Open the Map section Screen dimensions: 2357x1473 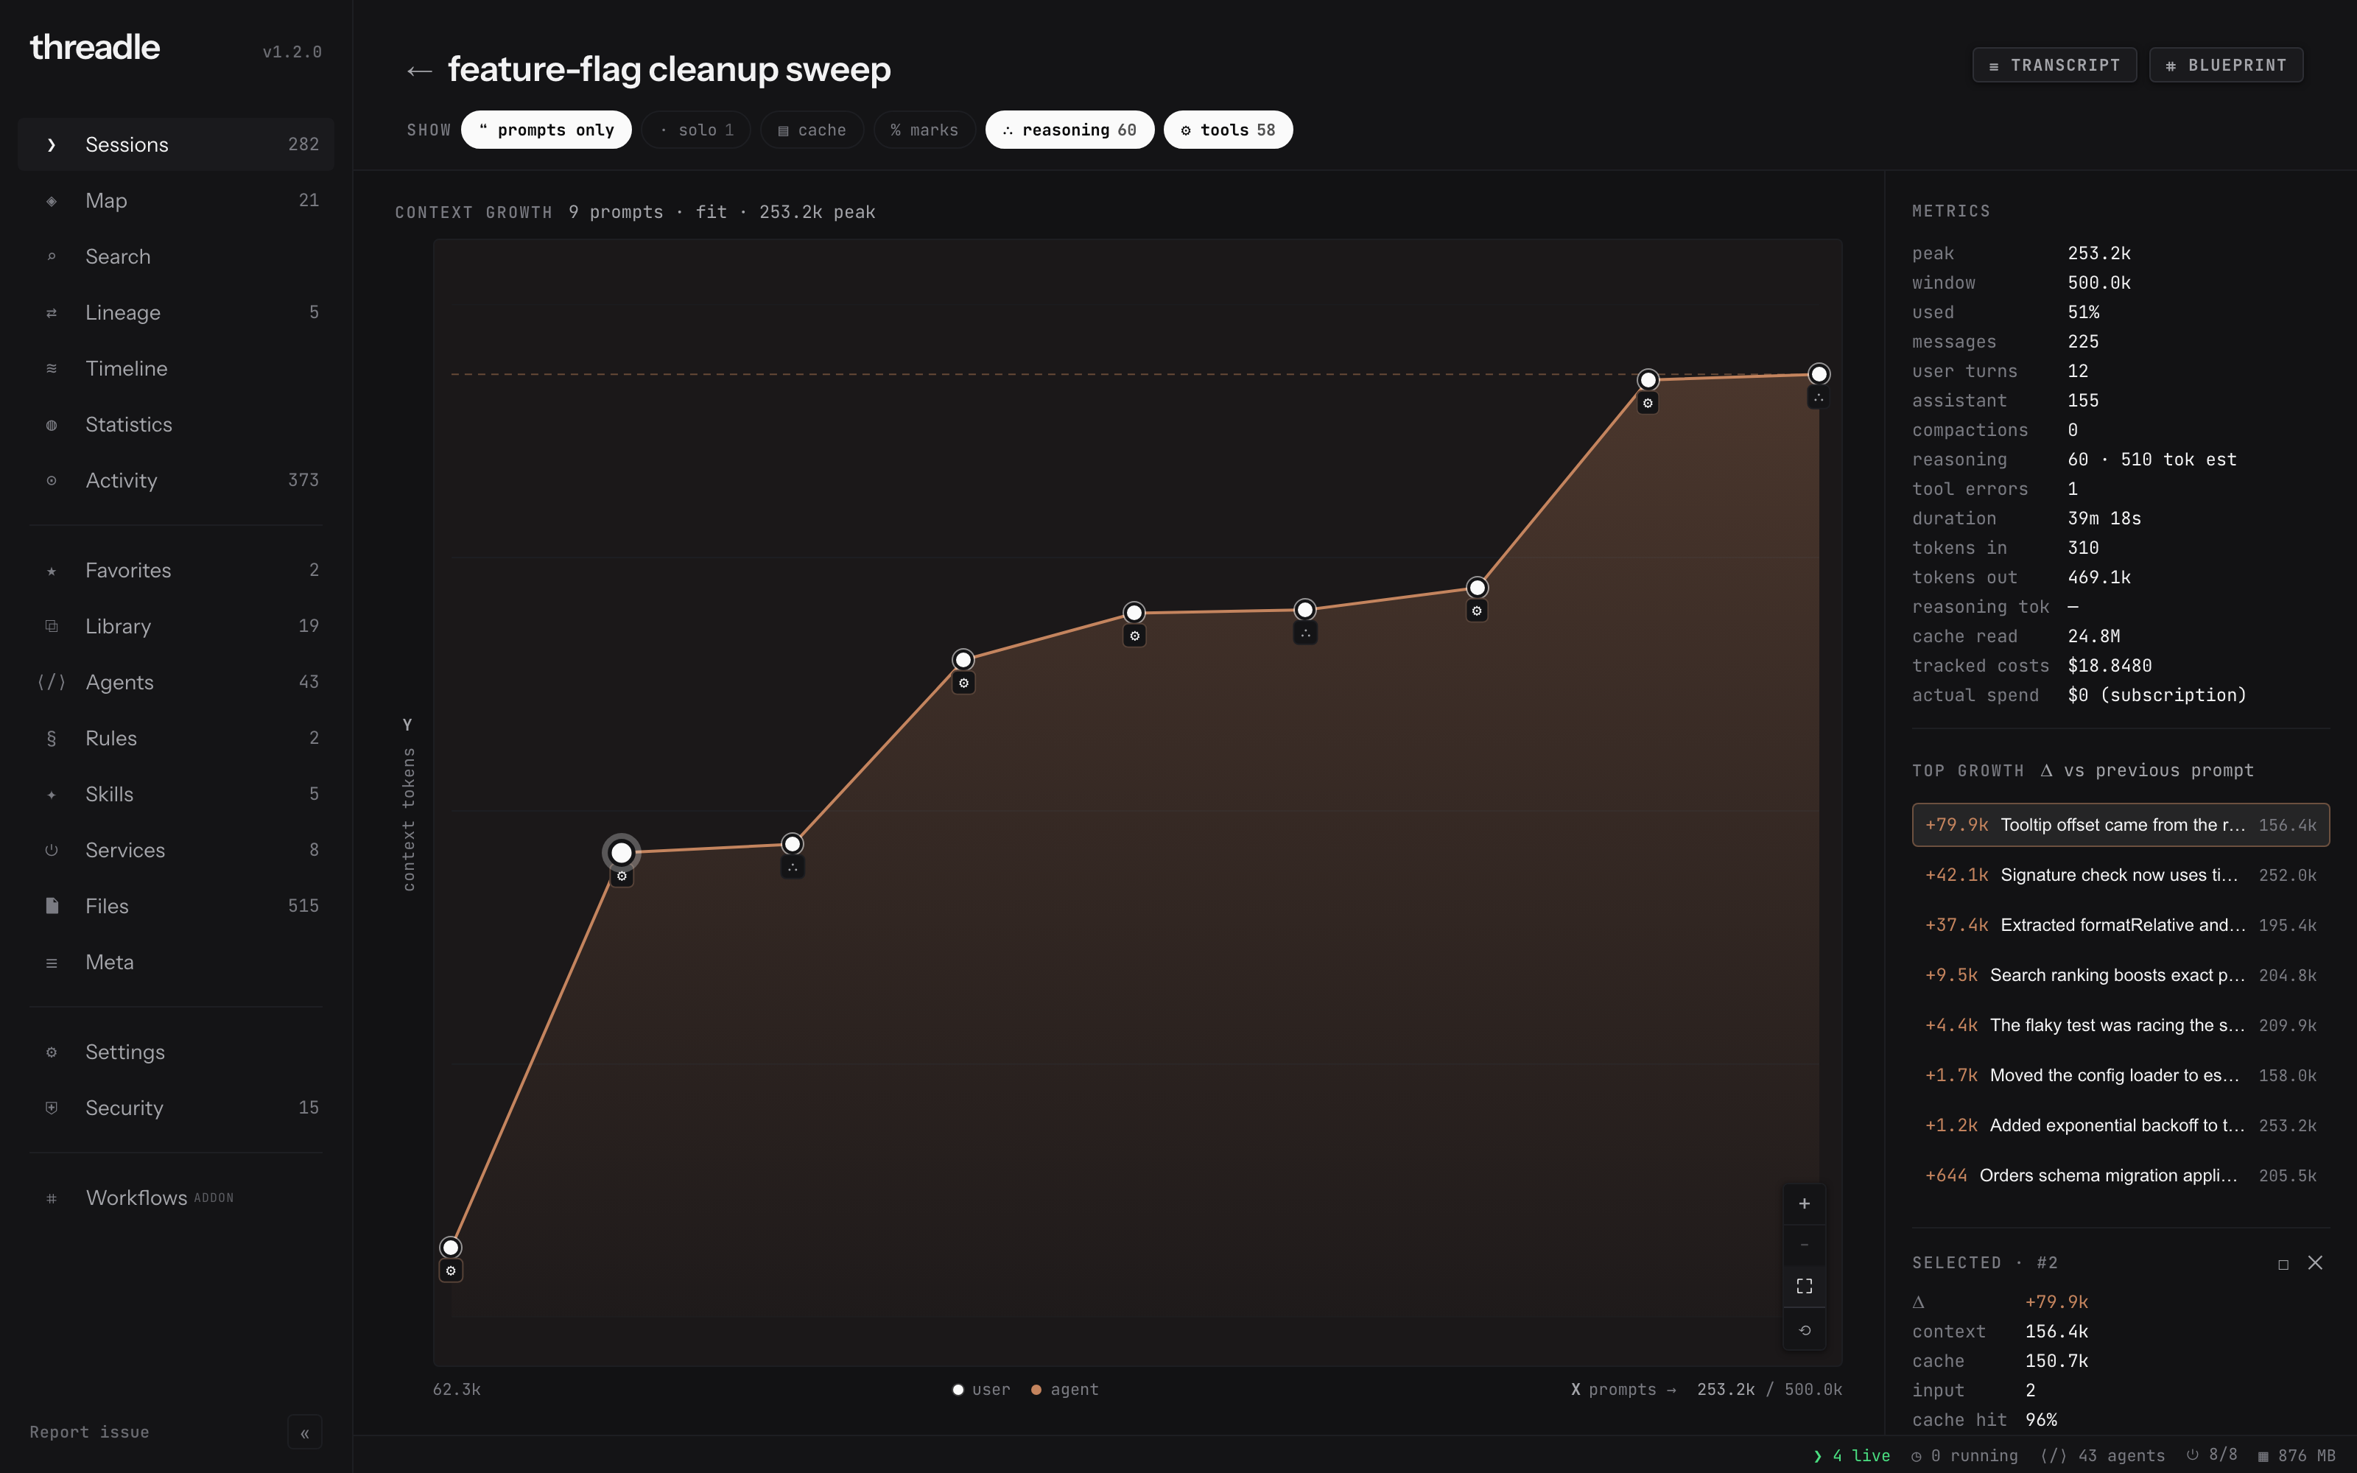coord(175,200)
